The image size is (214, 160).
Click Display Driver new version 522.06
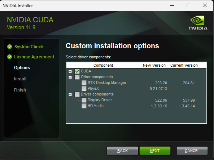[161, 100]
